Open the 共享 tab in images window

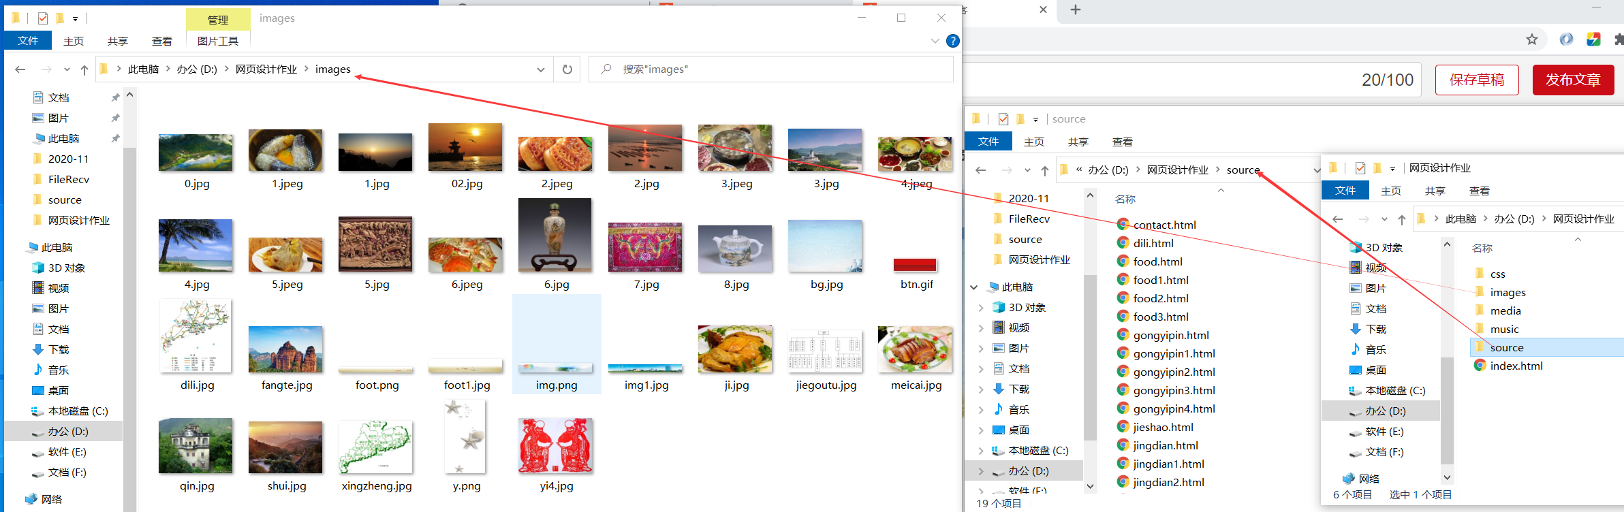[x=118, y=42]
